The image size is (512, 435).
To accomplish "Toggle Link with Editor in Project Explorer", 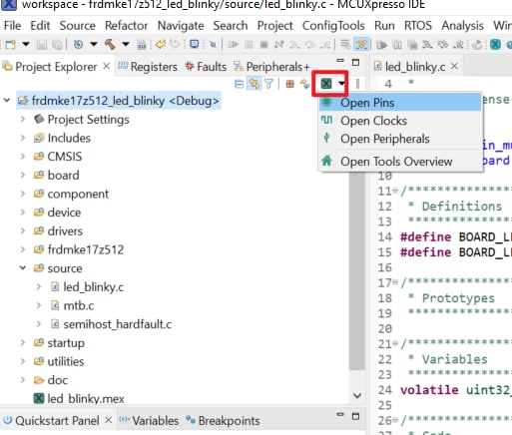I will point(255,84).
